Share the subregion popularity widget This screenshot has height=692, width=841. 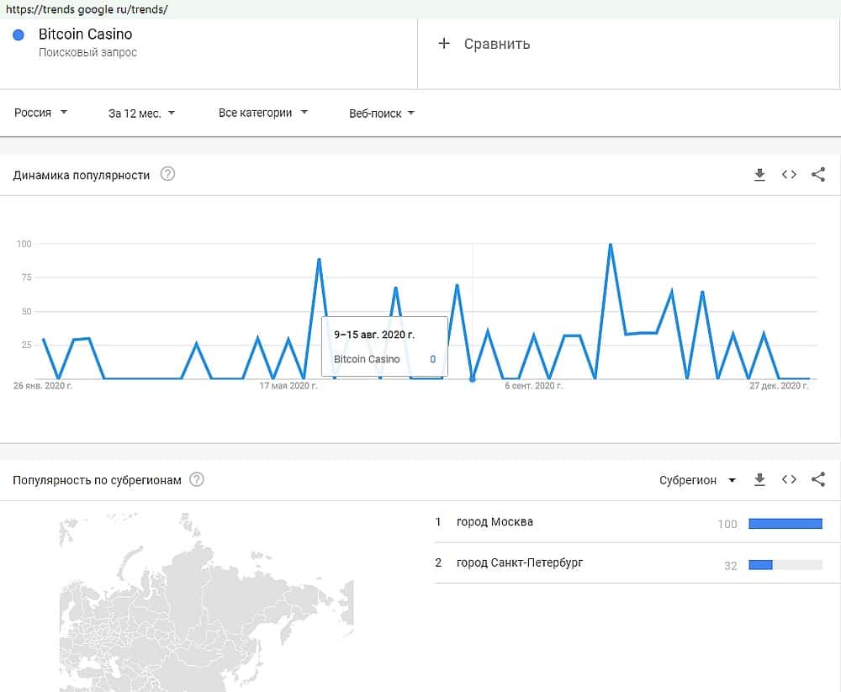tap(817, 479)
